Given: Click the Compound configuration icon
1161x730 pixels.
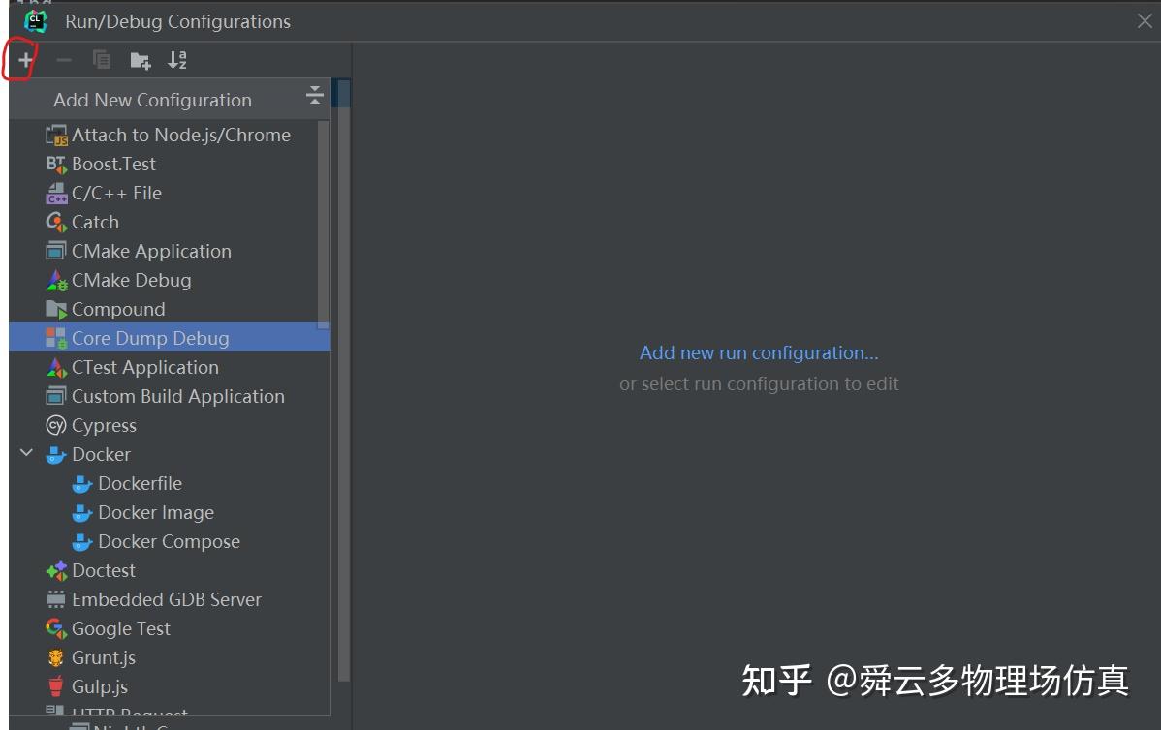Looking at the screenshot, I should click(x=56, y=309).
